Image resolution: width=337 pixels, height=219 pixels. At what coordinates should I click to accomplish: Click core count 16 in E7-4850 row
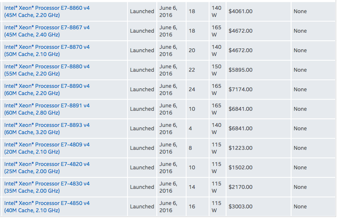click(192, 207)
